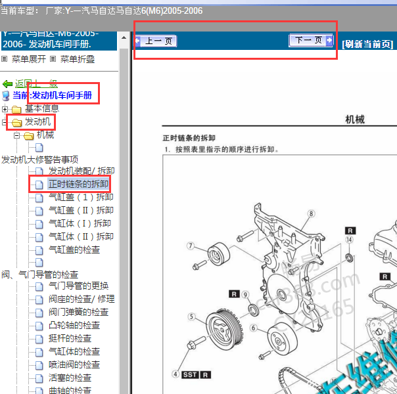The height and width of the screenshot is (394, 397).
Task: Click the 发动机 folder icon
Action: point(16,122)
